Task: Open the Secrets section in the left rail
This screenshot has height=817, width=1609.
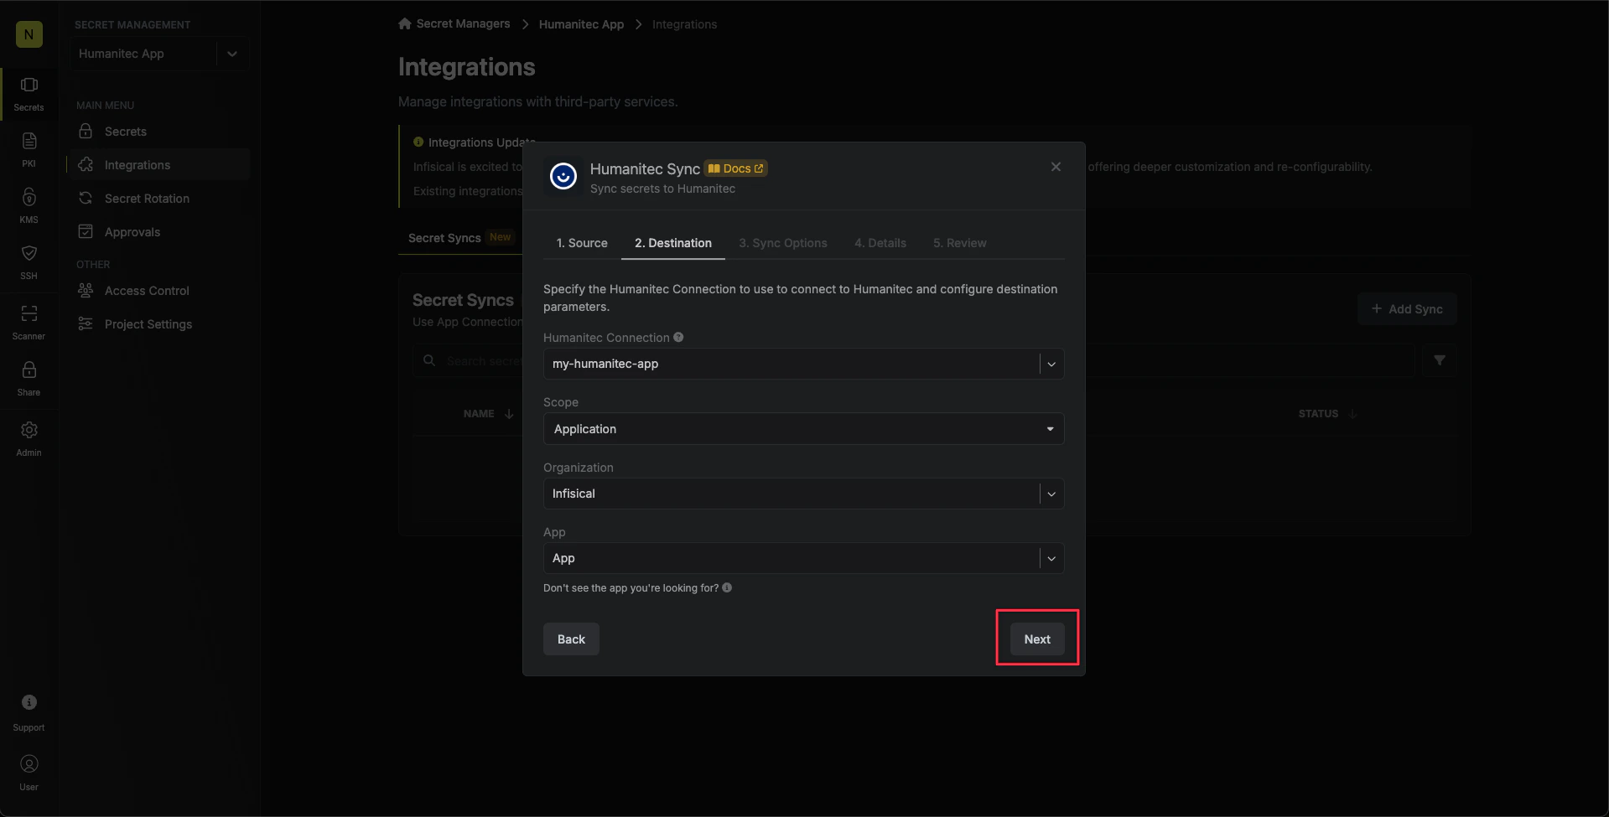Action: coord(29,93)
